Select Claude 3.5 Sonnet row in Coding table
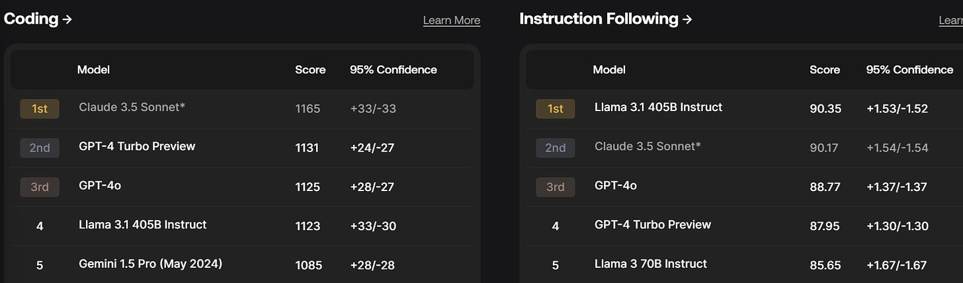This screenshot has width=963, height=283. click(x=132, y=107)
